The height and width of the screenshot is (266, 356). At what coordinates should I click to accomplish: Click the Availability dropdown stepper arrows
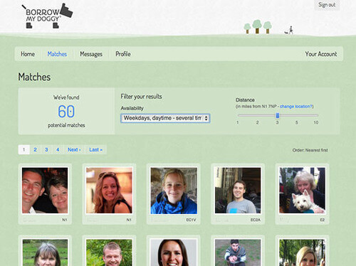206,118
